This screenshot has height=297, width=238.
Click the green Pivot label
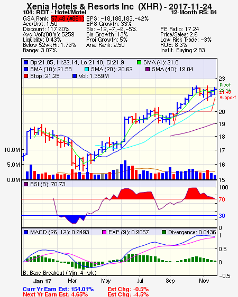(225, 85)
